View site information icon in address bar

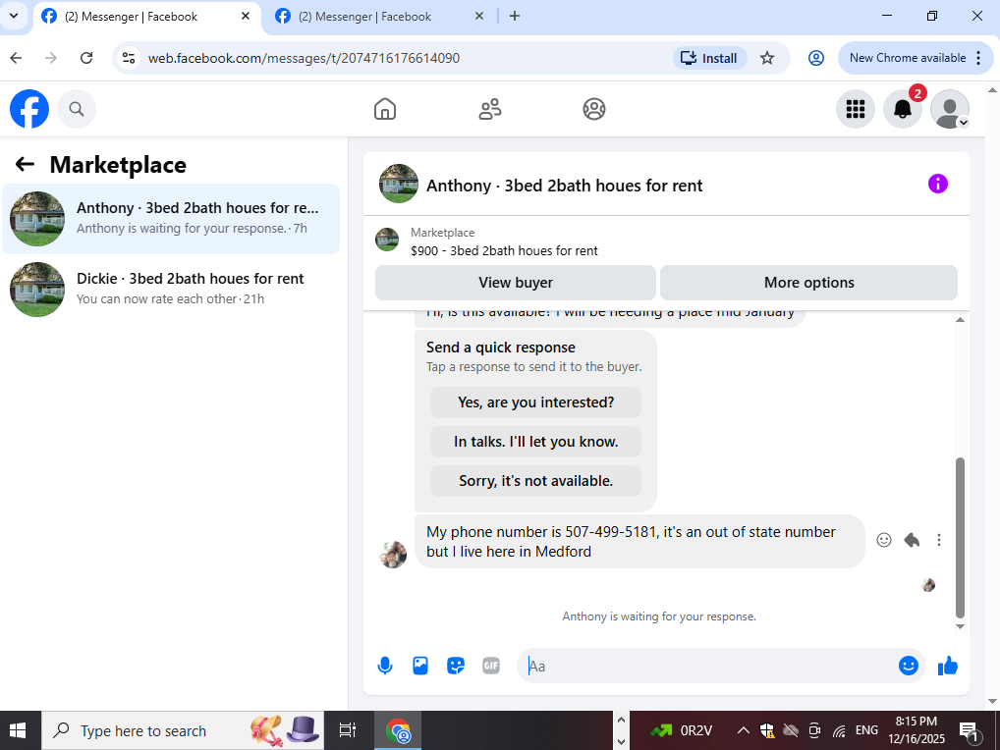pyautogui.click(x=129, y=58)
